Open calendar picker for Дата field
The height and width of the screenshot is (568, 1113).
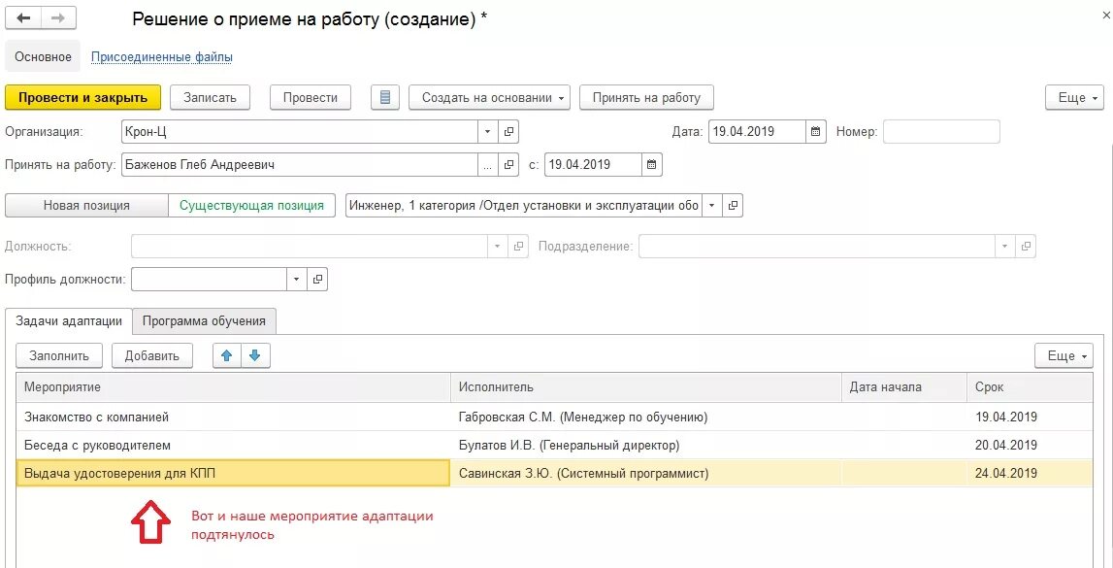pos(815,131)
